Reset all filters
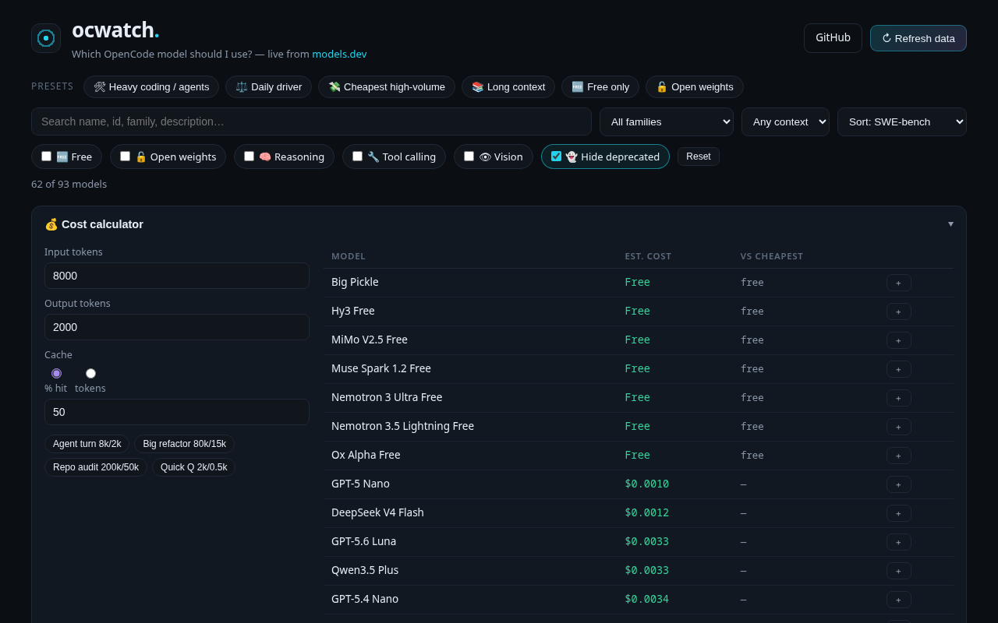Screen dimensions: 998x623 [699, 157]
